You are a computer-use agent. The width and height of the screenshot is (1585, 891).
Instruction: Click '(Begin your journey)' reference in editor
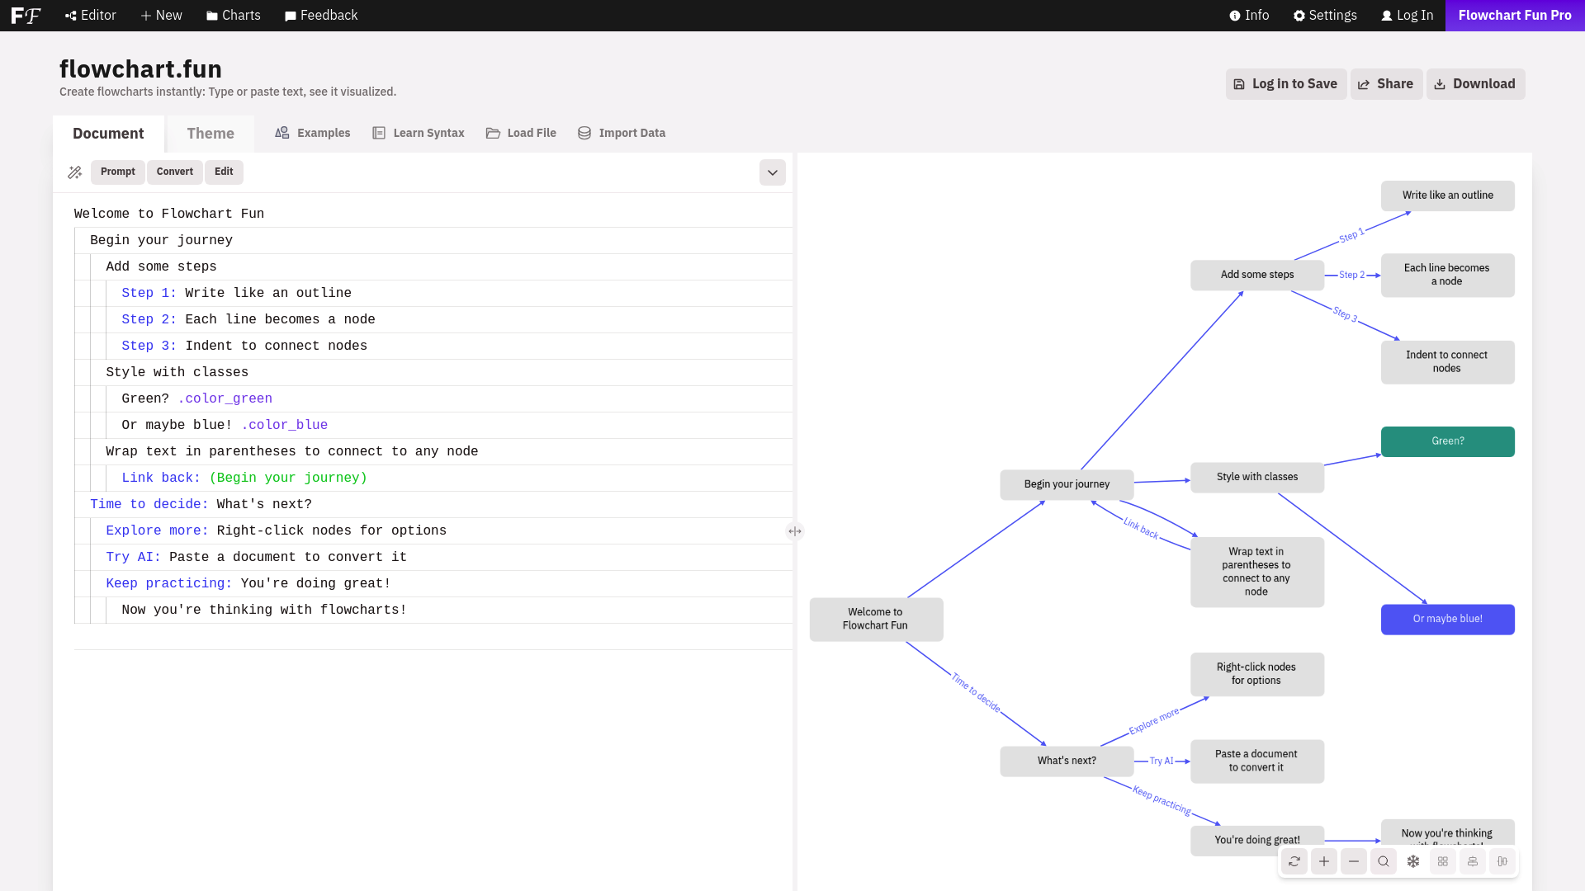[288, 478]
